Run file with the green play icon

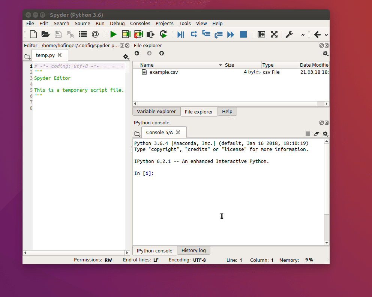[113, 34]
